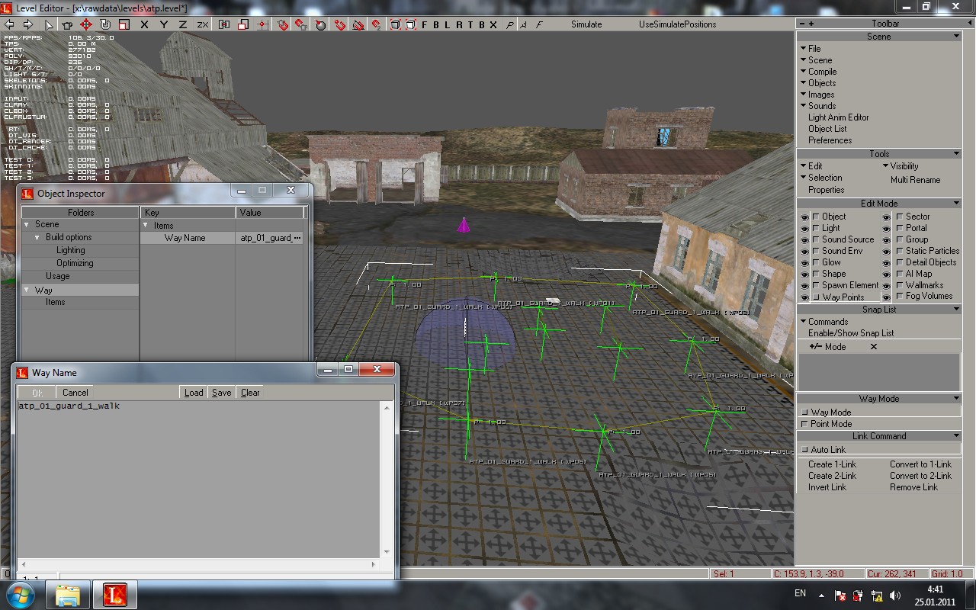Open the Simulate menu item
Screen dimensions: 976x610
coord(586,24)
